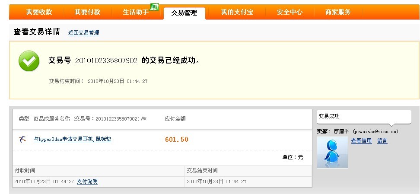This screenshot has width=420, height=194.
Task: Click the green 新 badge on 生活助手
Action: pos(155,7)
